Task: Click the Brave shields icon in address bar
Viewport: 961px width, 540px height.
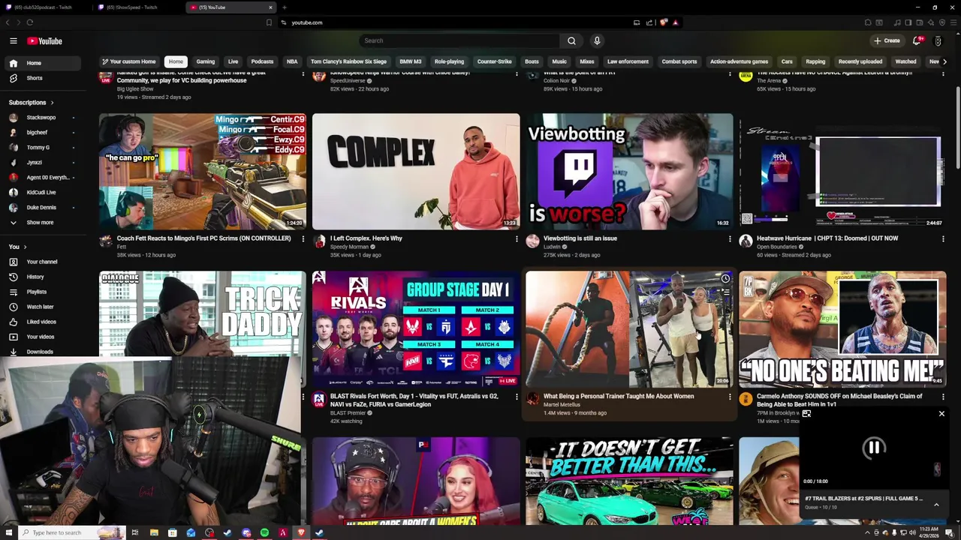Action: [x=664, y=22]
